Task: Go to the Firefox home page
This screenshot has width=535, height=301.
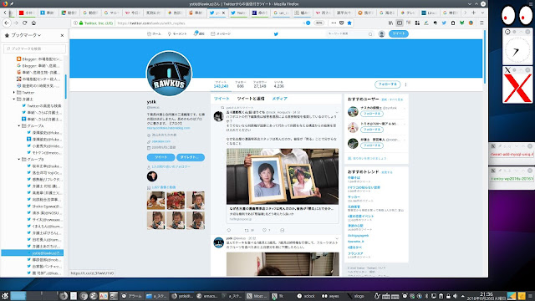Action: point(33,23)
